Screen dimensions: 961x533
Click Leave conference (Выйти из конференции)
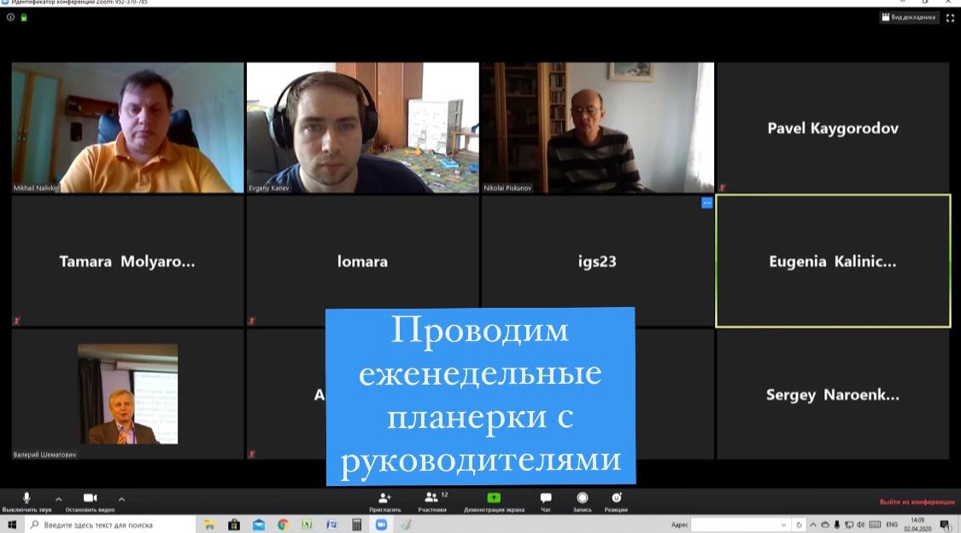917,501
